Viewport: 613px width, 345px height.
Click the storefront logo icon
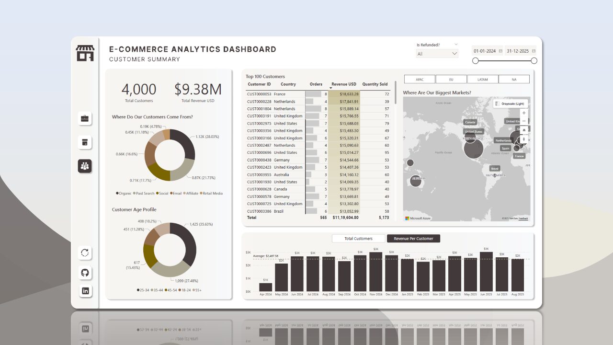(x=85, y=53)
